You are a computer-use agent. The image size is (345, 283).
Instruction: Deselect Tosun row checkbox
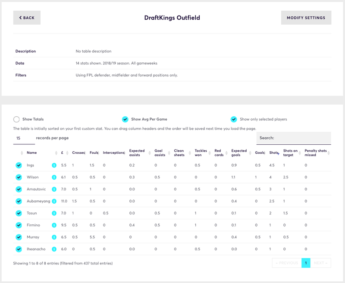coord(19,213)
